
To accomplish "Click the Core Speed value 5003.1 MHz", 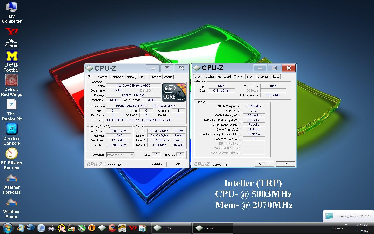I will point(118,131).
